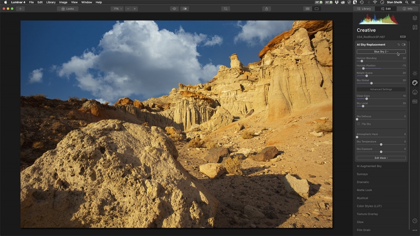This screenshot has height=236, width=420.
Task: Zoom out with the minus button
Action: (128, 8)
